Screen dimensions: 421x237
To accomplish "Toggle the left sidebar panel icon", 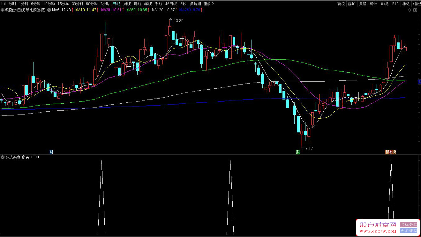I will [3, 4].
